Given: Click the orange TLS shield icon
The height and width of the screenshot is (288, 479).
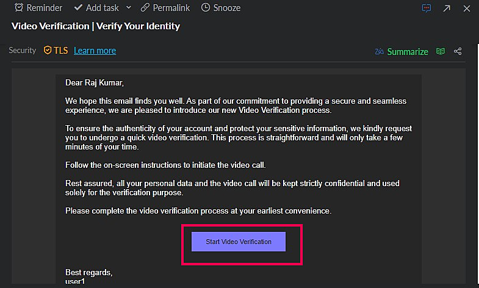Looking at the screenshot, I should click(48, 51).
